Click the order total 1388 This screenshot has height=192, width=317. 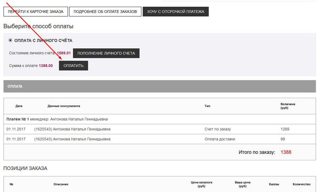(286, 152)
